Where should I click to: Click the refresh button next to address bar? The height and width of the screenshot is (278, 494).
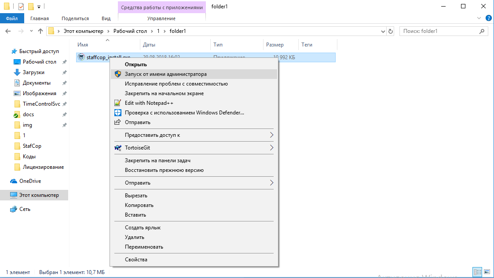(x=391, y=31)
